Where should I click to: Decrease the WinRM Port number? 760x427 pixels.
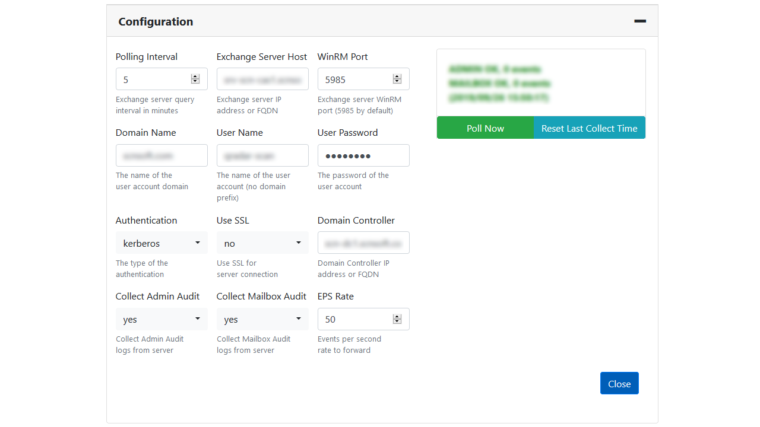point(397,82)
